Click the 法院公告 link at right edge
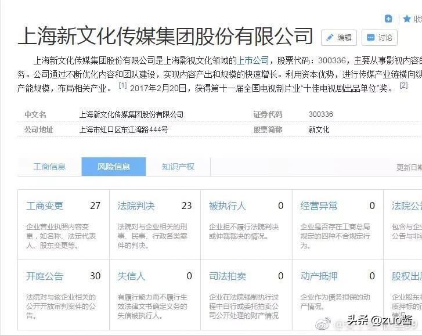The width and height of the screenshot is (422, 335). (407, 206)
